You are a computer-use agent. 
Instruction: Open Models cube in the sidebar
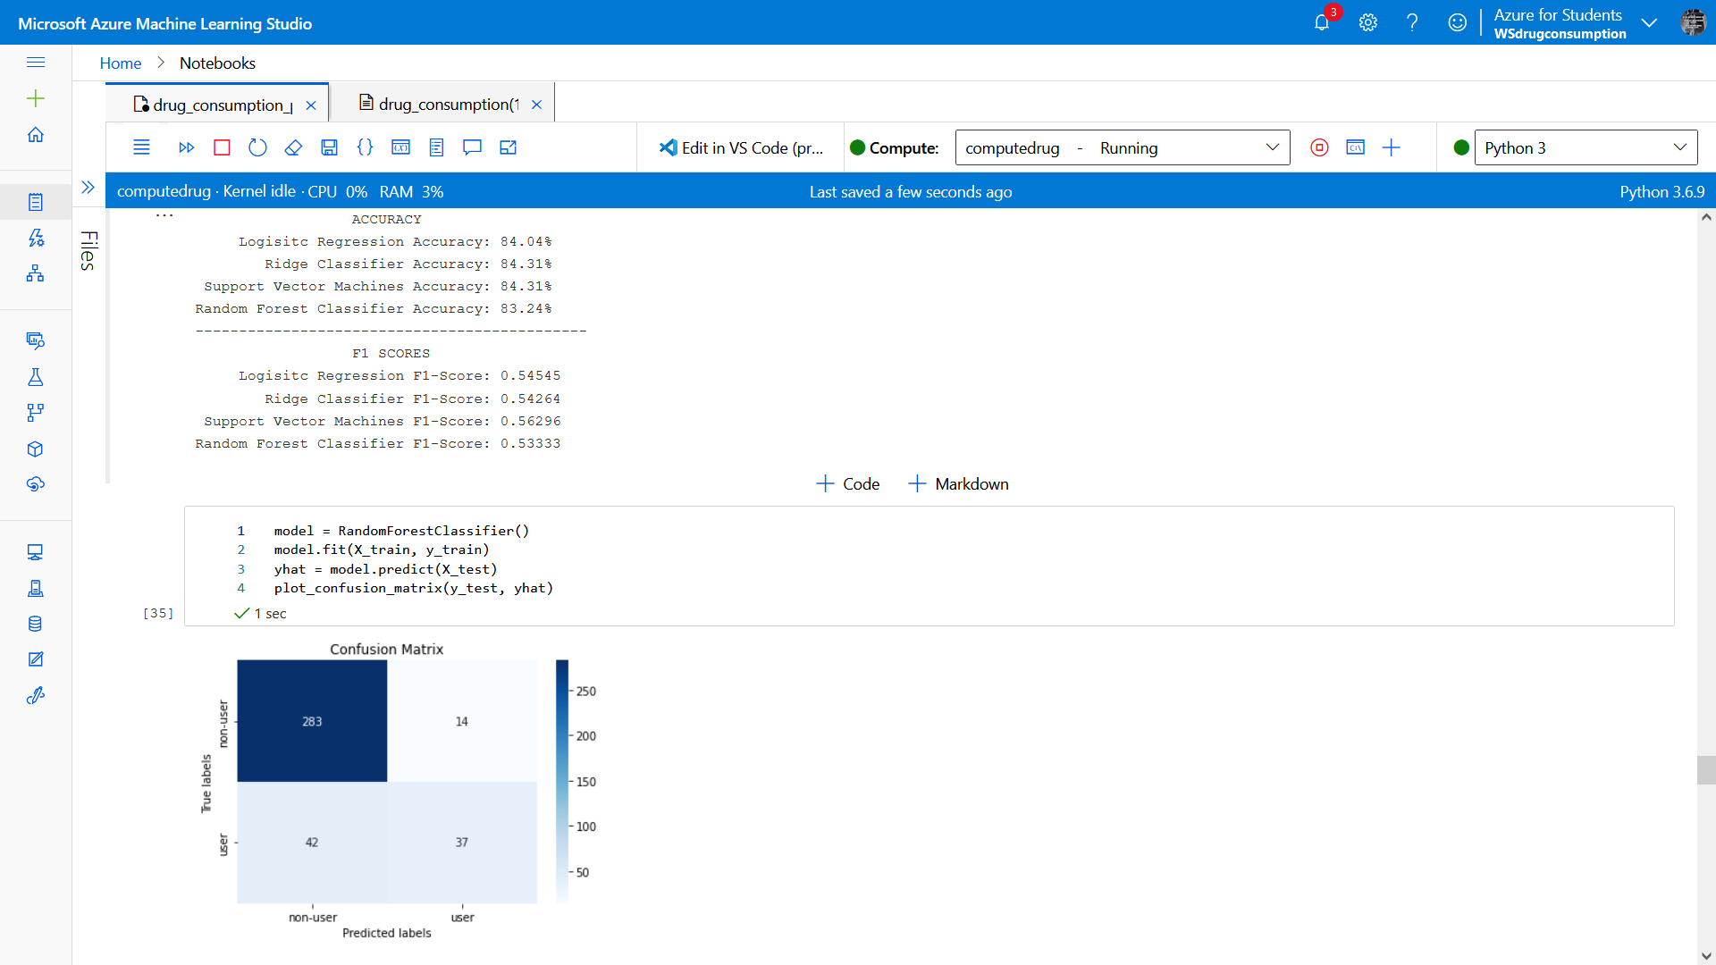[x=36, y=449]
